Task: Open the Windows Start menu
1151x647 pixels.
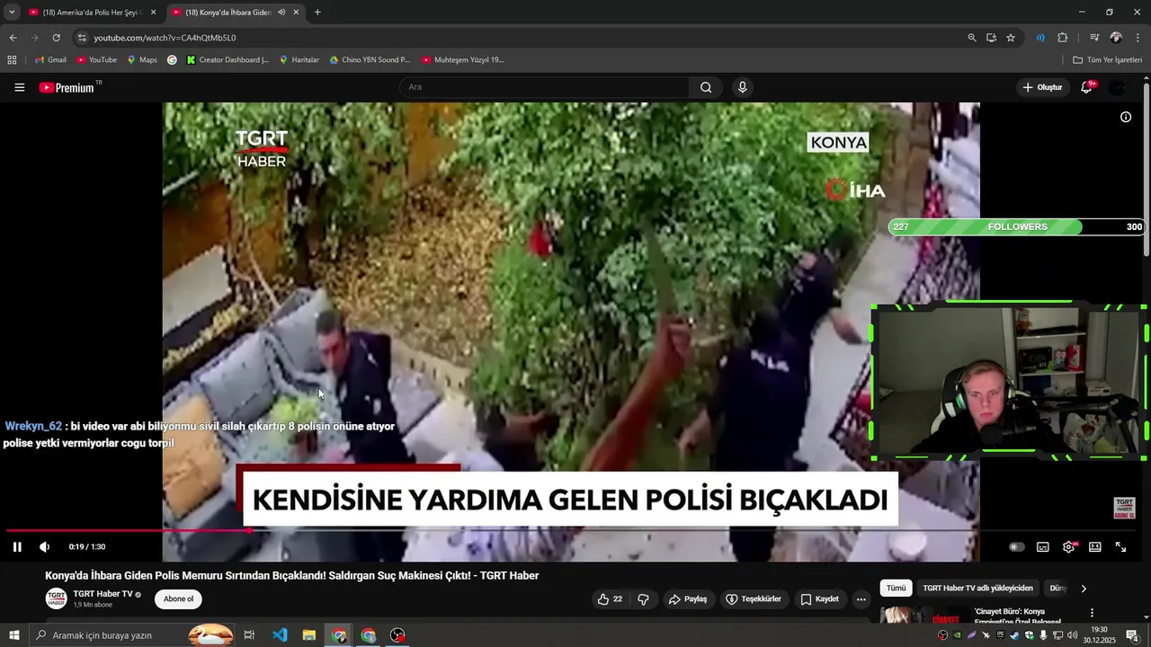Action: [x=13, y=635]
